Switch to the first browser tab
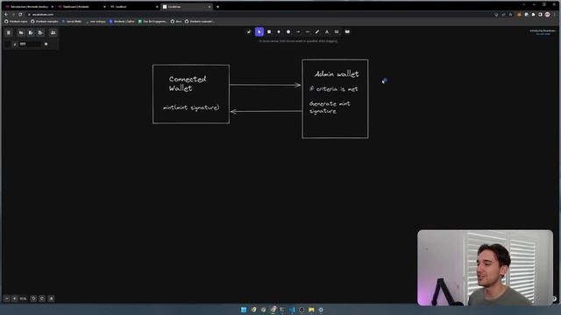The width and height of the screenshot is (561, 315). point(29,7)
